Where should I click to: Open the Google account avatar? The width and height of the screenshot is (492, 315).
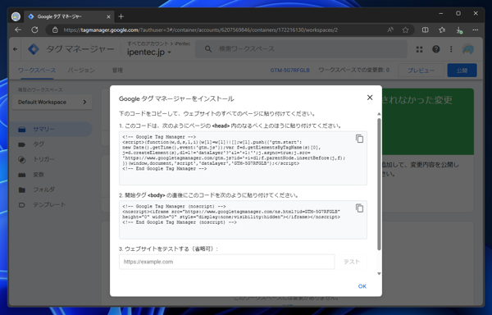click(468, 49)
